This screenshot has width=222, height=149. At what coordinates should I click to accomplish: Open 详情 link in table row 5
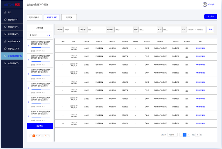[197, 82]
